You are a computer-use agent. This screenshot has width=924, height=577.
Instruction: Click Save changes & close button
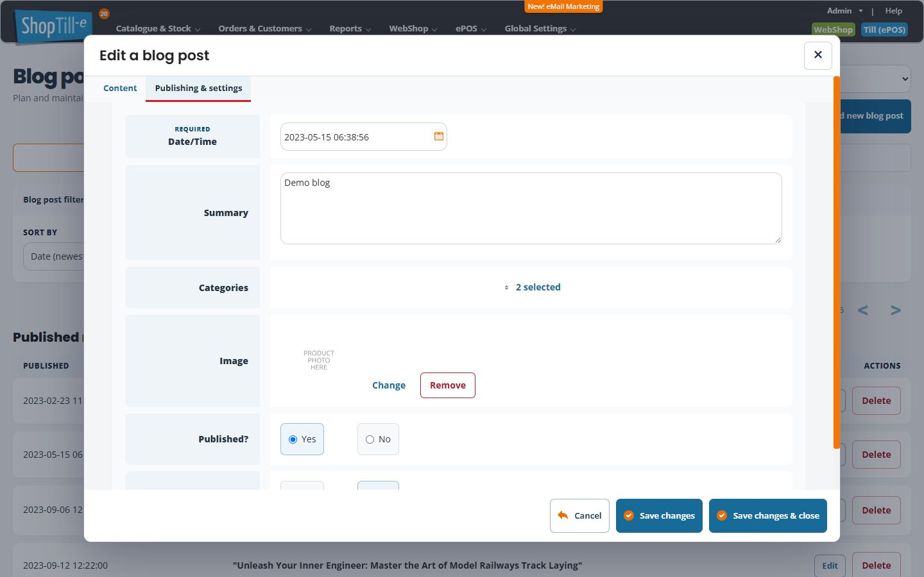click(x=767, y=515)
